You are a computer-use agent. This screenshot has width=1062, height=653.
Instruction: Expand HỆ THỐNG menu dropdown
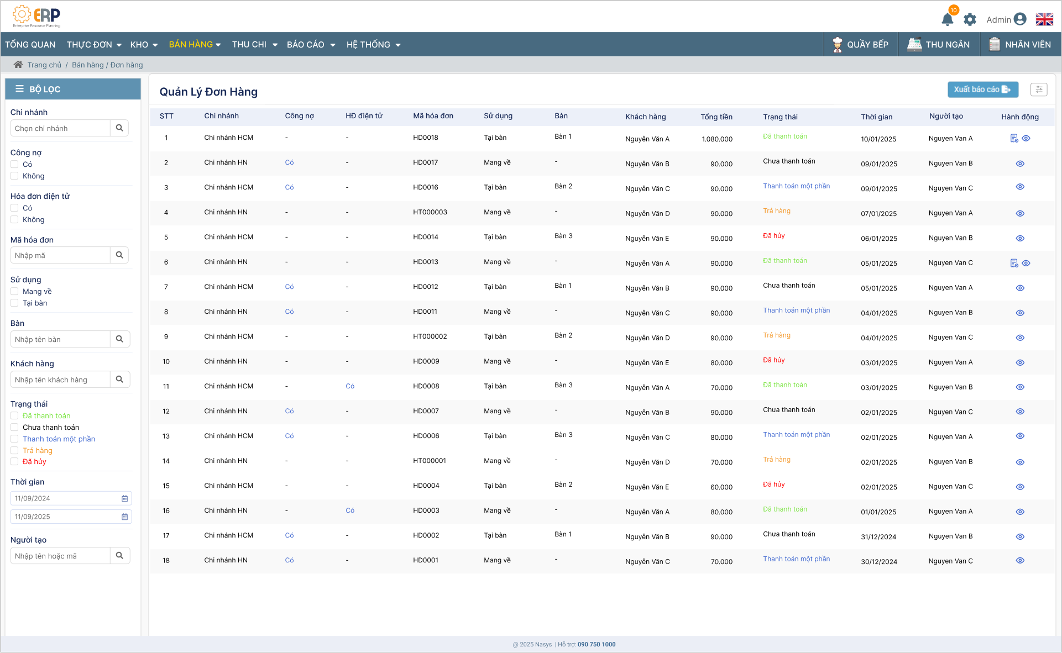374,45
